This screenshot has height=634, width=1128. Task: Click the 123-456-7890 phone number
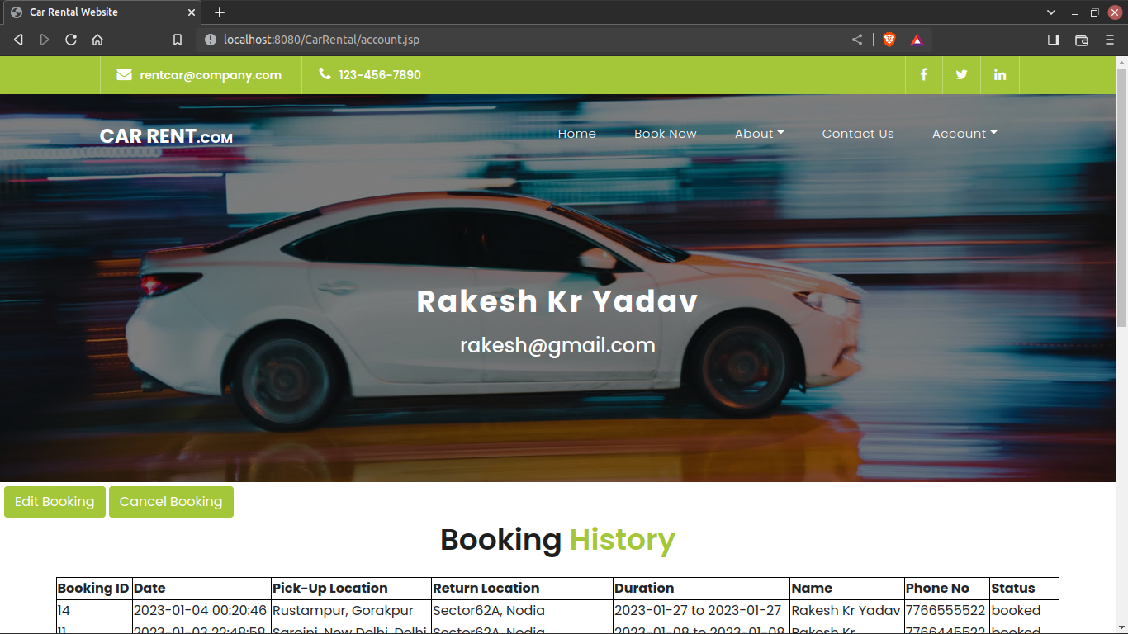coord(380,75)
